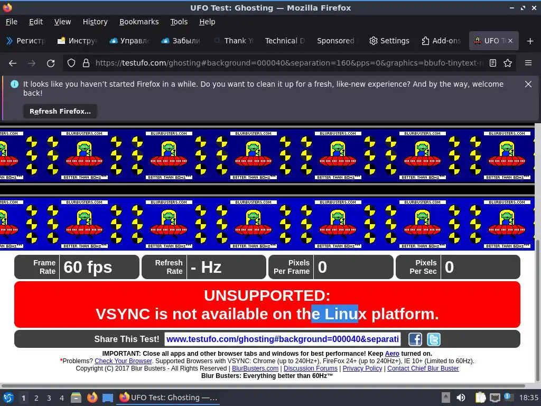541x406 pixels.
Task: Switch to workspace 4 on taskbar
Action: point(62,398)
